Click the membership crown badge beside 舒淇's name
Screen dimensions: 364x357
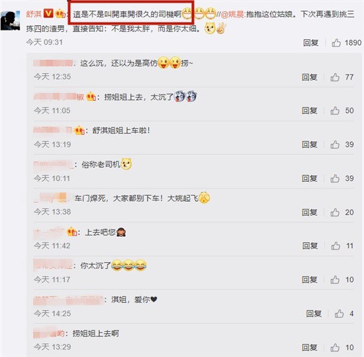[x=60, y=14]
